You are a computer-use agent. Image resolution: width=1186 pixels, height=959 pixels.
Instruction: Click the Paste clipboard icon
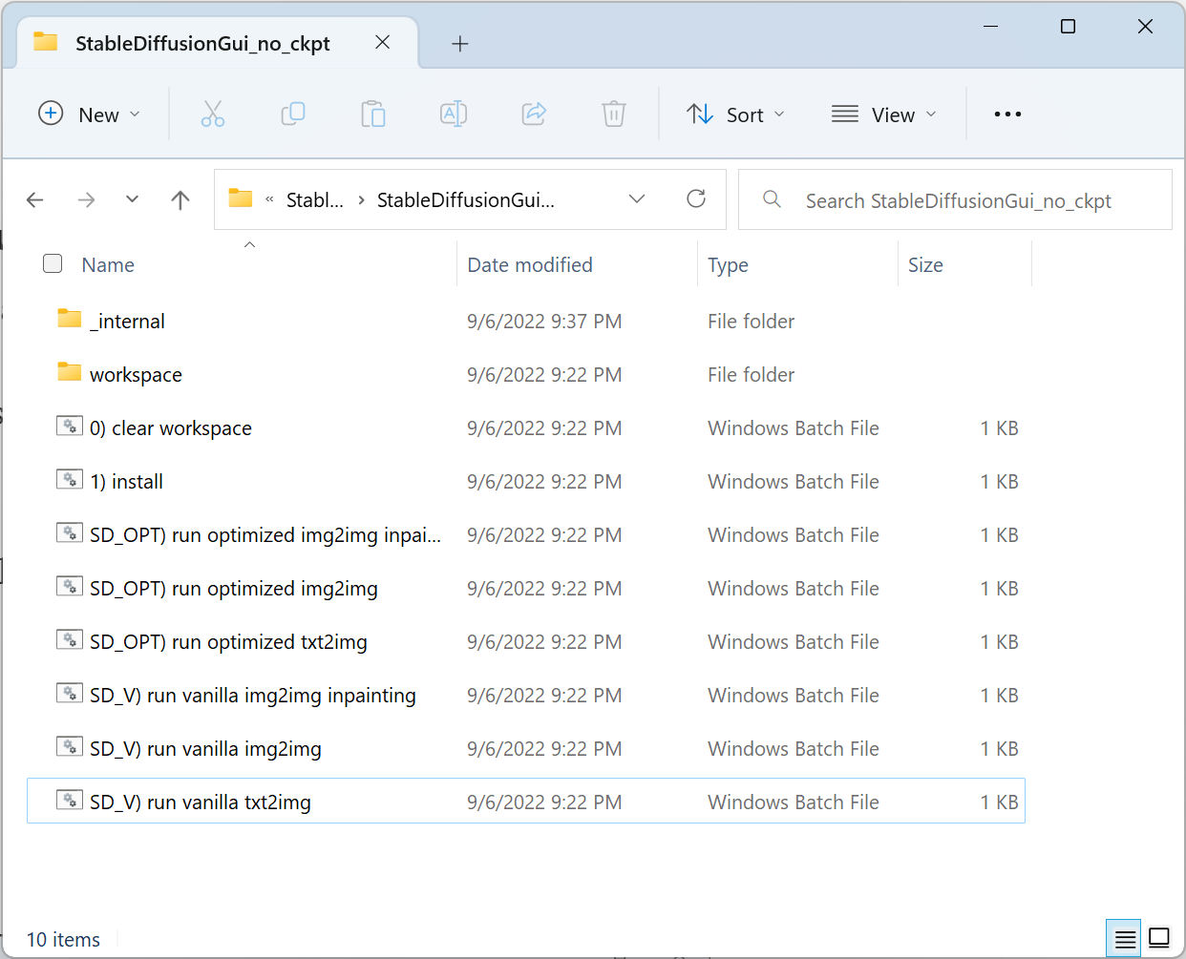coord(373,115)
